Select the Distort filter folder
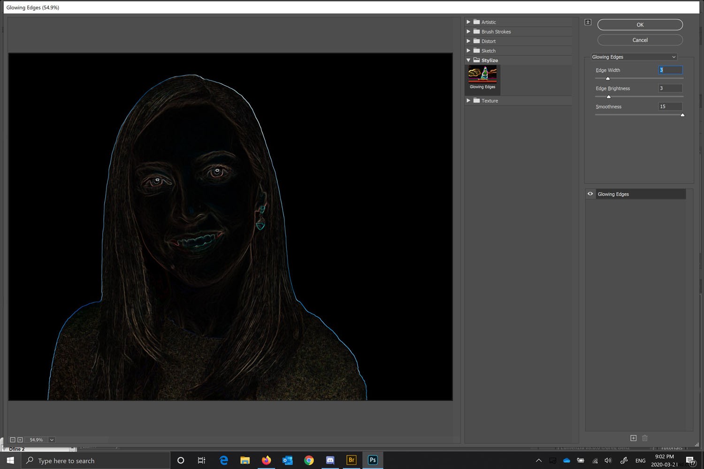Screen dimensions: 704x469 [x=488, y=41]
